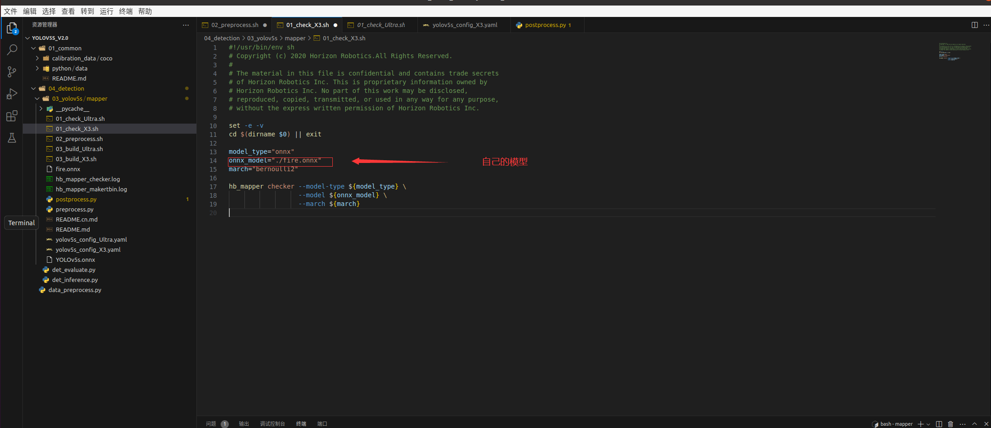Split the terminal panel
991x428 pixels.
(x=939, y=424)
